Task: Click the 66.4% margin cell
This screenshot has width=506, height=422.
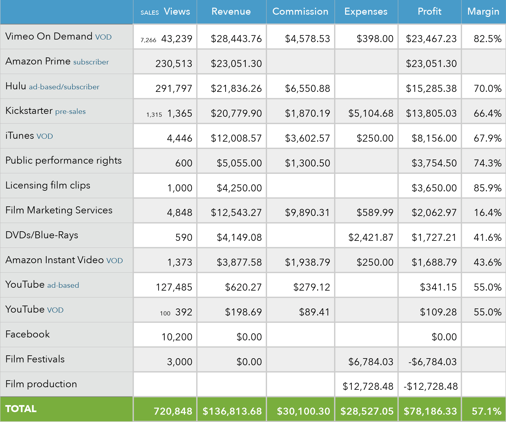Action: coord(484,111)
